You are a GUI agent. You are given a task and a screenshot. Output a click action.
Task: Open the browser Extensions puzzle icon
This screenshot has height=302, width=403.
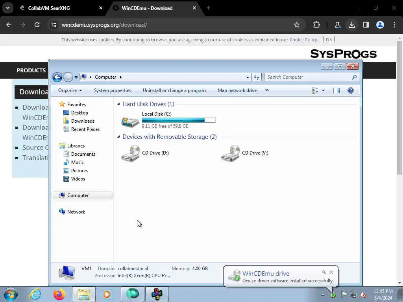(317, 25)
